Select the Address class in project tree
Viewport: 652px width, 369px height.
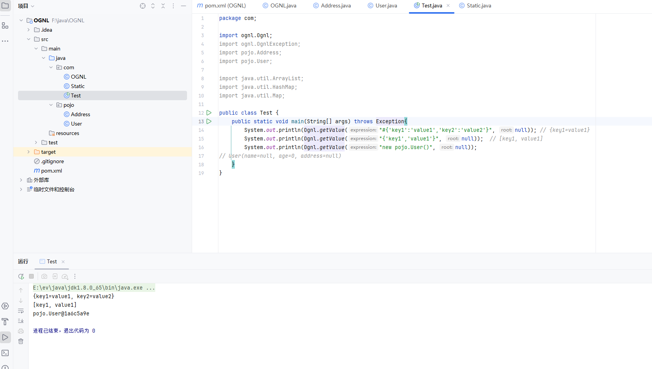[80, 114]
